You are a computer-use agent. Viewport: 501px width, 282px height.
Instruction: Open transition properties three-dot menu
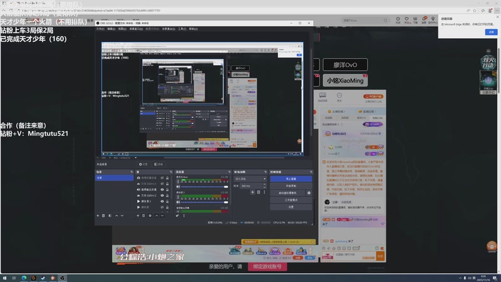(264, 192)
